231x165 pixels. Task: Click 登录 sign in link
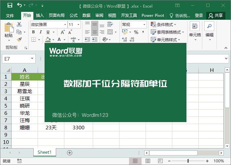pos(199,15)
